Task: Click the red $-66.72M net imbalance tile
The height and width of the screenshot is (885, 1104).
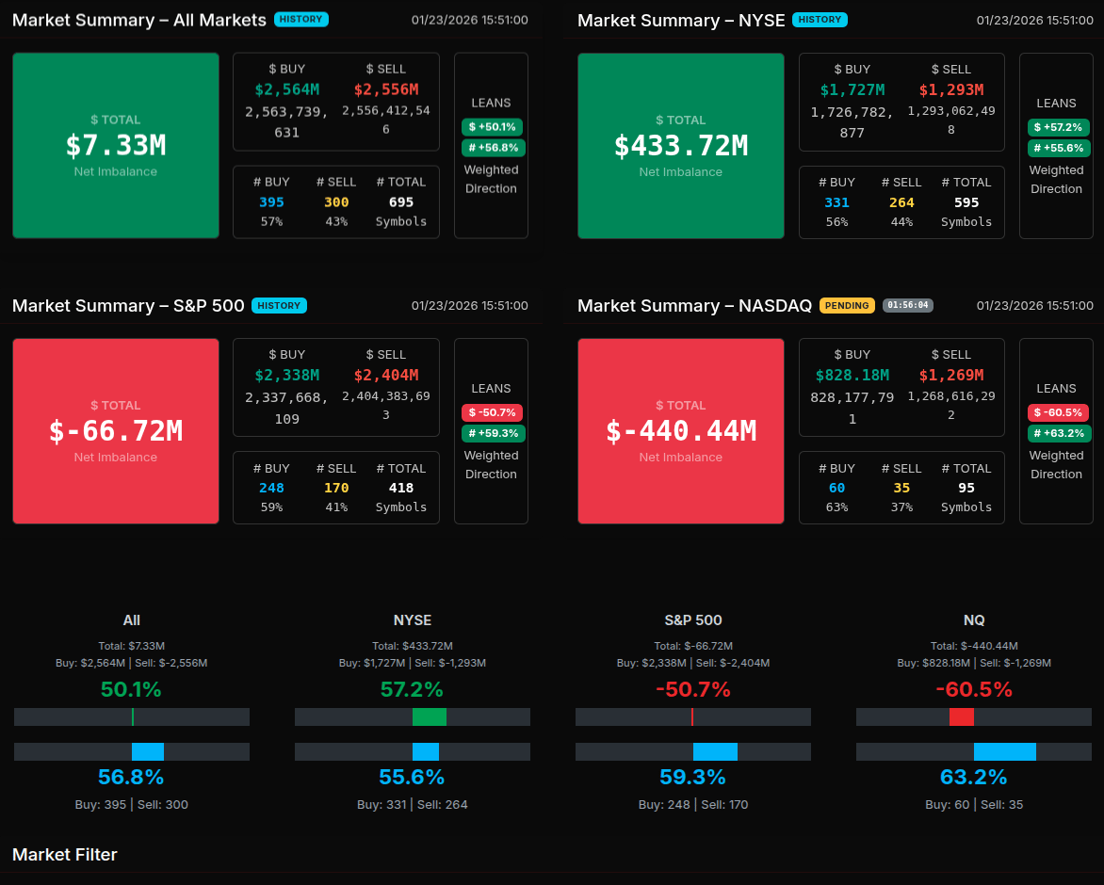Action: (116, 430)
